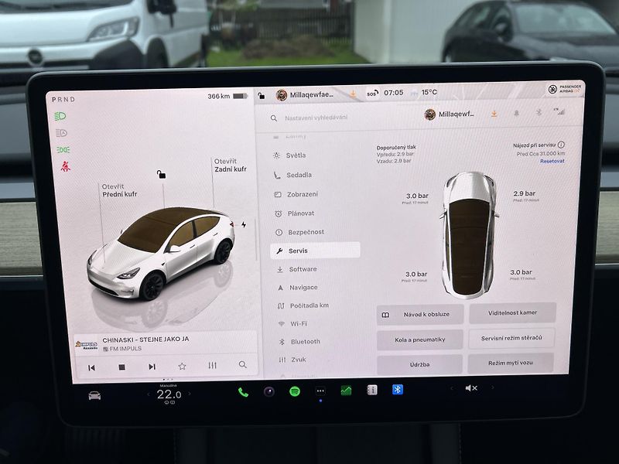Raise volume with arrow right of the speaker
The width and height of the screenshot is (619, 464).
coord(493,387)
